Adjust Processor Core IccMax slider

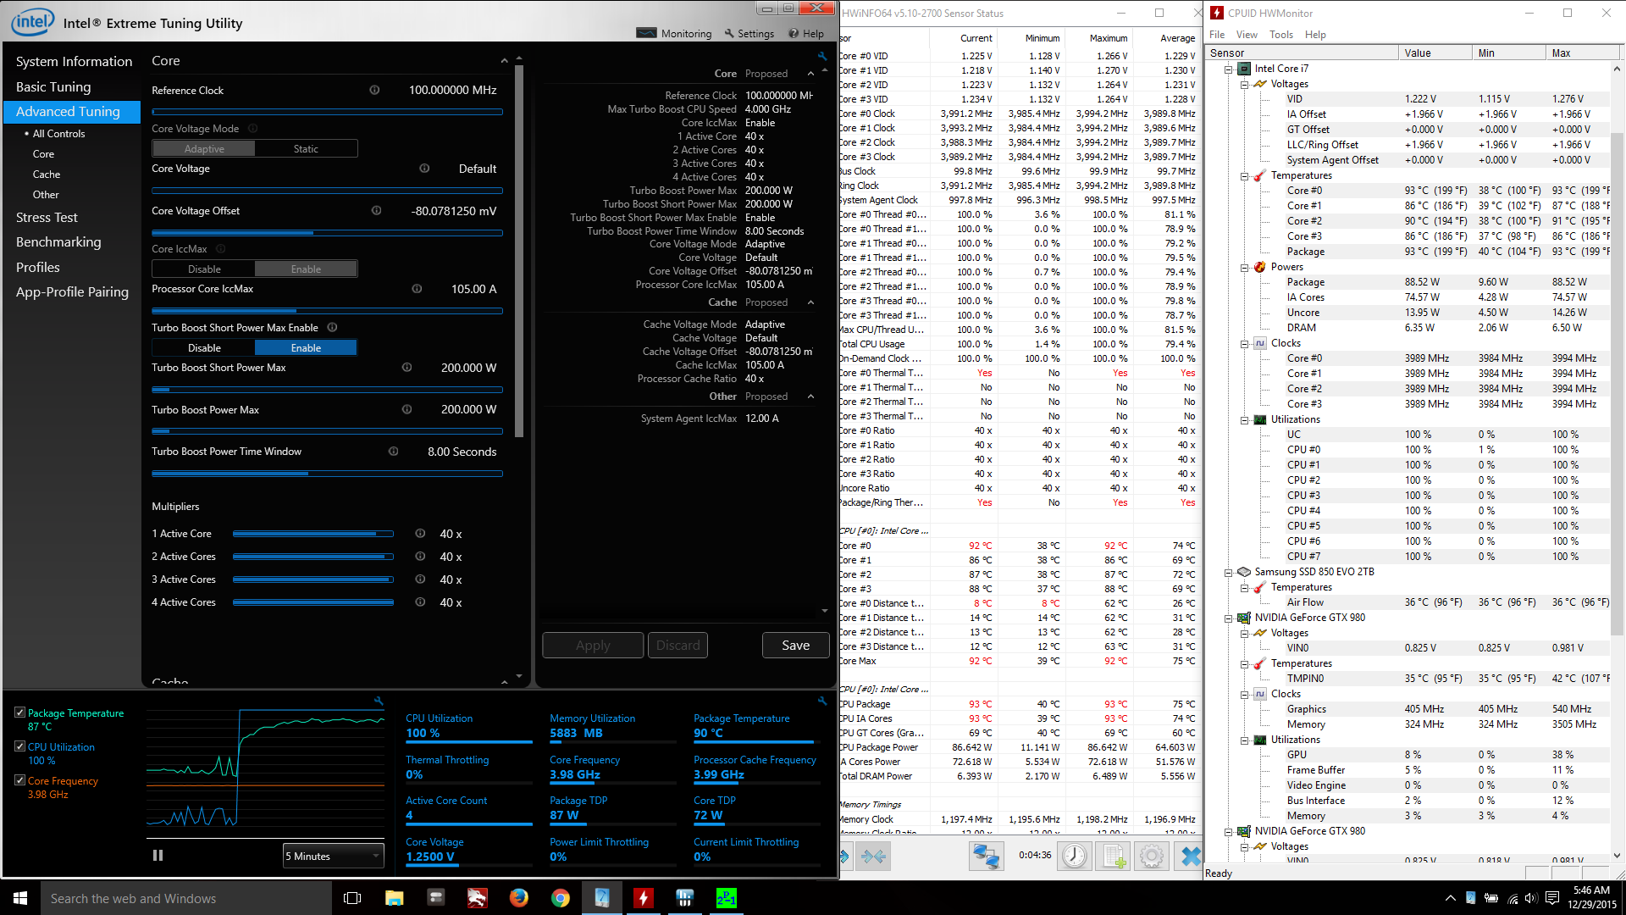[327, 311]
